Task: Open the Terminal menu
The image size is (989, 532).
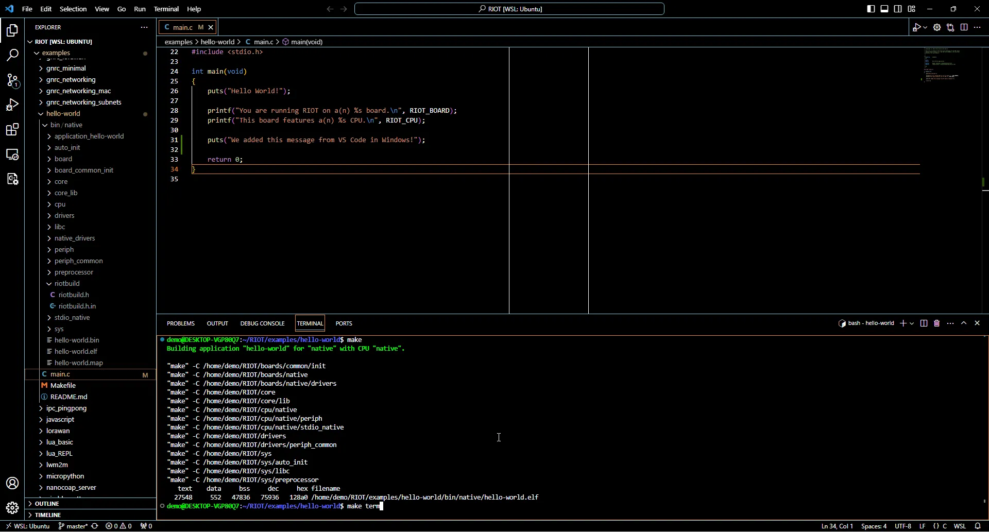Action: pos(167,9)
